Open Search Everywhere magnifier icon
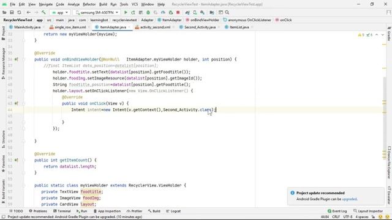Screen dimensions: 392x220 227,12
